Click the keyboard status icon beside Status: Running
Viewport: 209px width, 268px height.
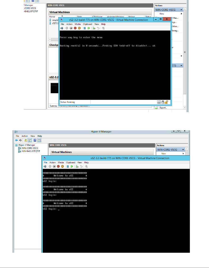(159, 102)
